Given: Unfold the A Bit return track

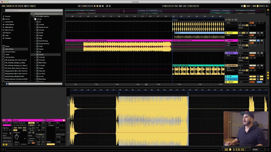Looking at the screenshot, I should [226, 77].
